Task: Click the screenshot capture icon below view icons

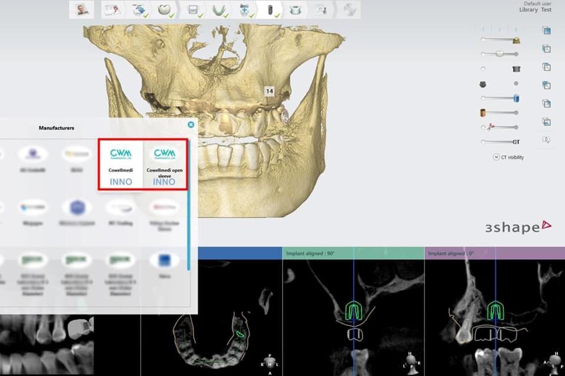Action: (547, 140)
